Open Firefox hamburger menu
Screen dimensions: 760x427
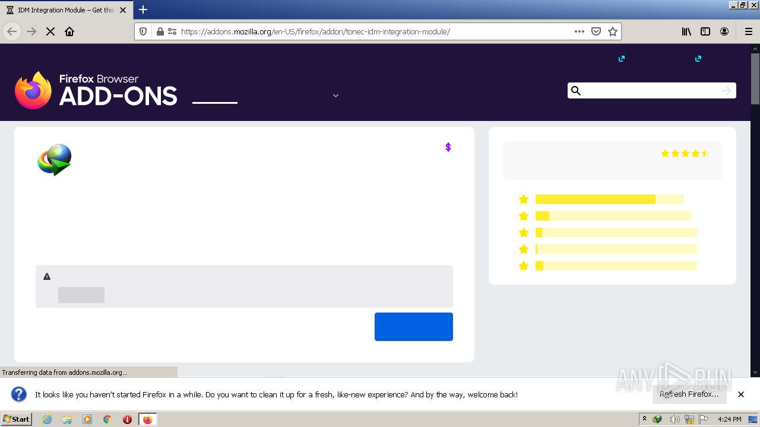click(748, 31)
